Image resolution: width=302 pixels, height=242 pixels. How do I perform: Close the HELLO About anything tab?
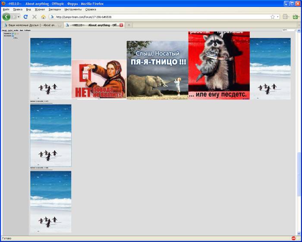click(121, 25)
